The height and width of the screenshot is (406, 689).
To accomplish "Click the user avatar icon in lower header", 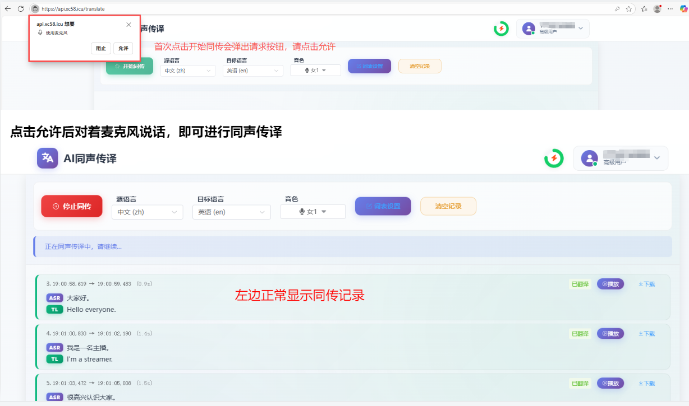I will click(589, 158).
